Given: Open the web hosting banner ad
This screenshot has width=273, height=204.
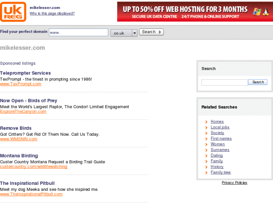Looking at the screenshot, I should pyautogui.click(x=195, y=12).
